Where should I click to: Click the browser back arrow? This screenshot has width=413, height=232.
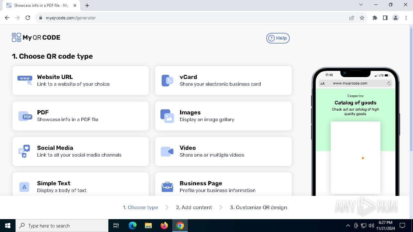(7, 18)
